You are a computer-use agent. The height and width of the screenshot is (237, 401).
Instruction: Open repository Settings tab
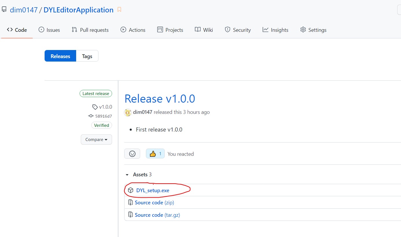(313, 30)
